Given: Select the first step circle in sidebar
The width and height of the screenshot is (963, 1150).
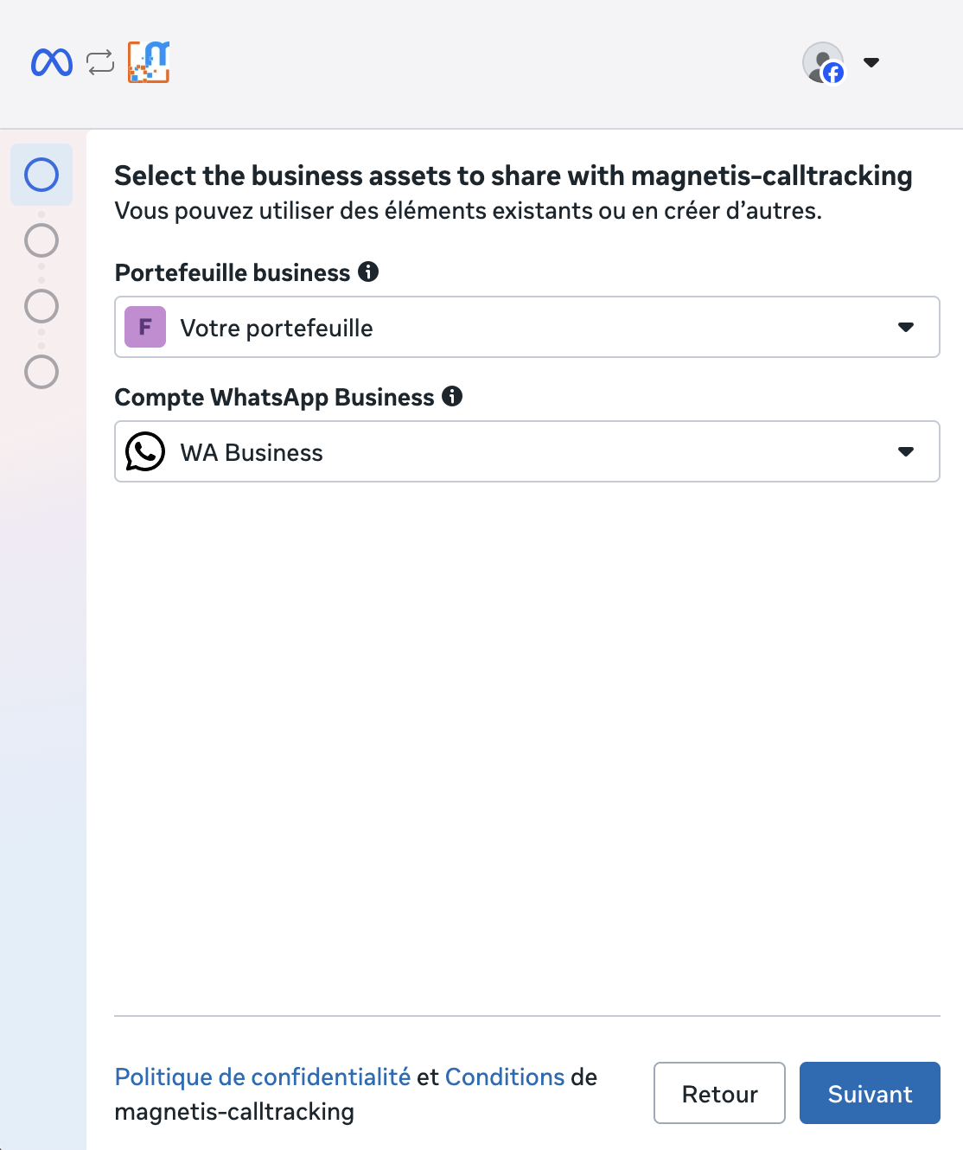Looking at the screenshot, I should click(41, 175).
